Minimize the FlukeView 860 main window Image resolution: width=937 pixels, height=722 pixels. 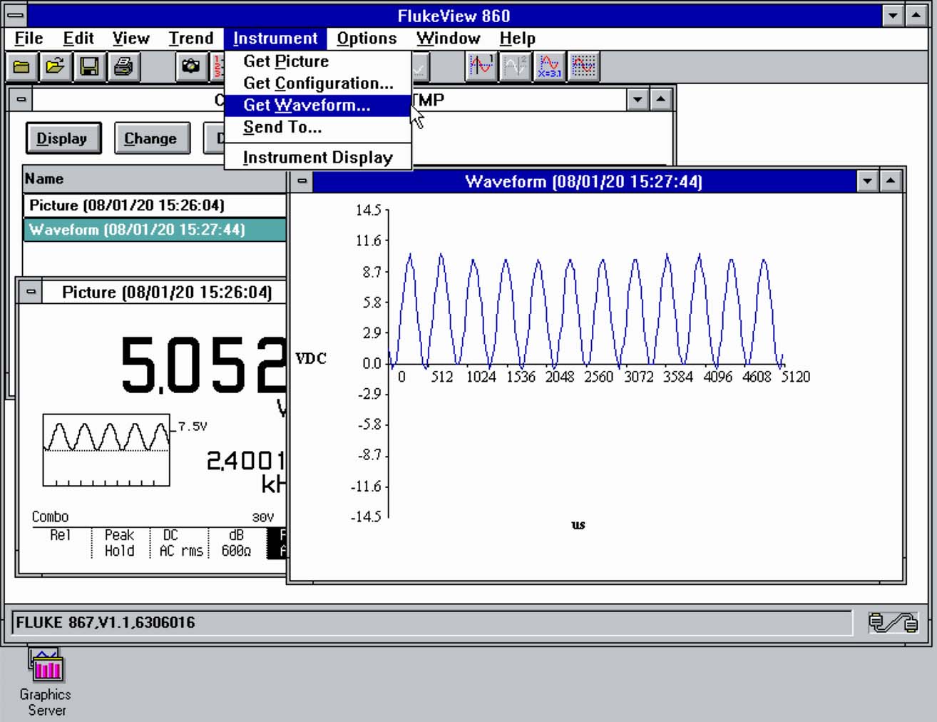[893, 15]
